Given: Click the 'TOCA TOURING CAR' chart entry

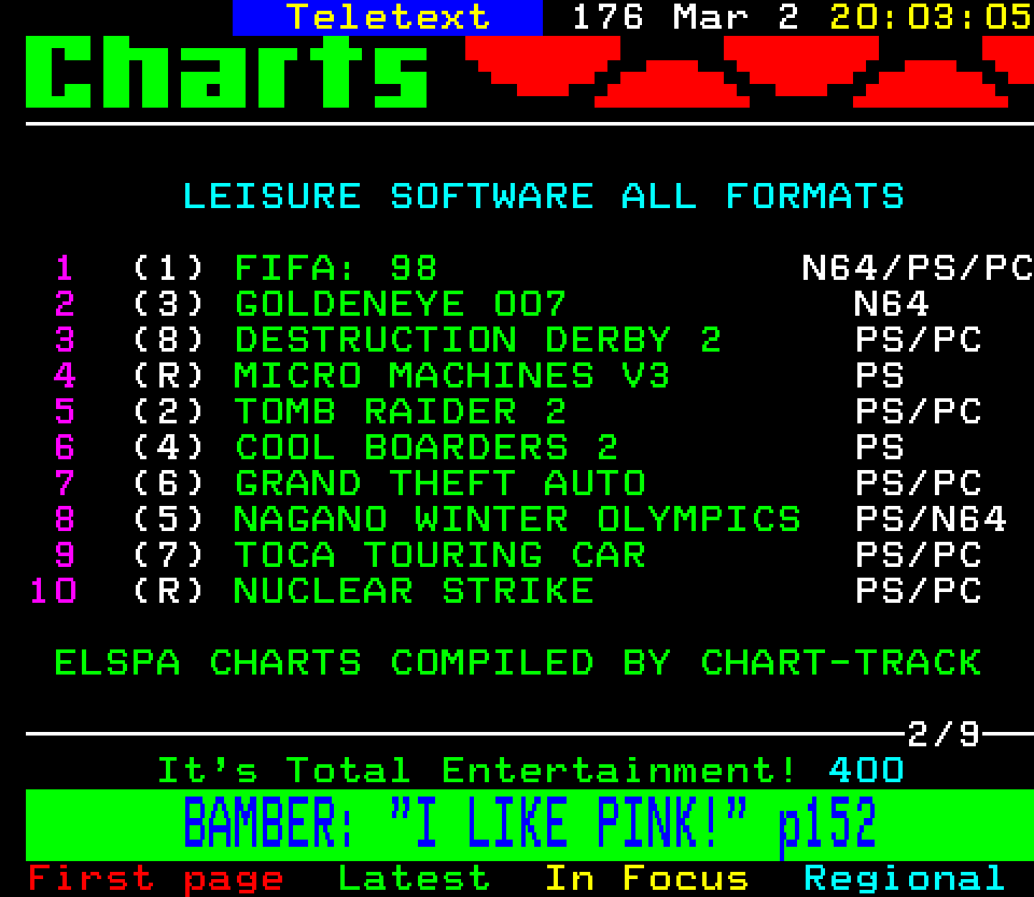Looking at the screenshot, I should [440, 555].
